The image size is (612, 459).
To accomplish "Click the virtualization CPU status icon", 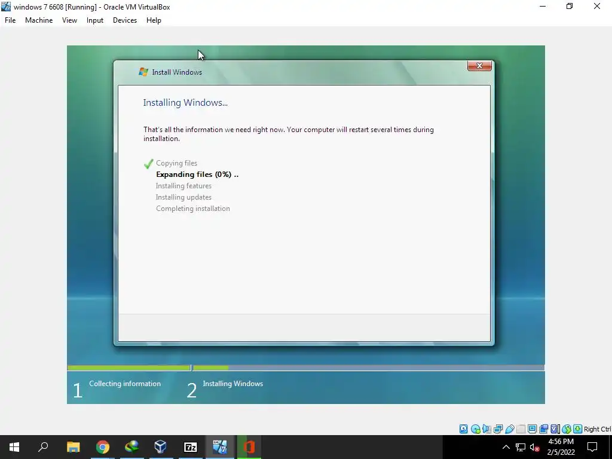I will click(555, 429).
